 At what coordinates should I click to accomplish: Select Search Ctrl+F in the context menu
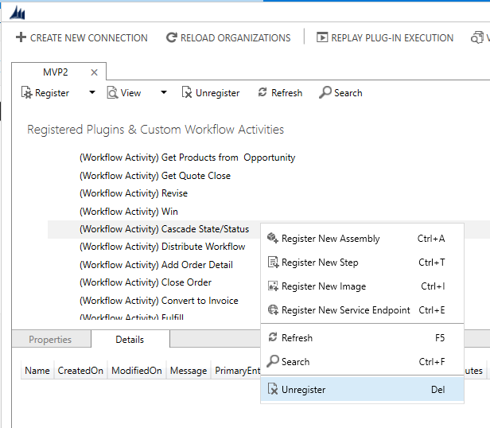tap(362, 362)
